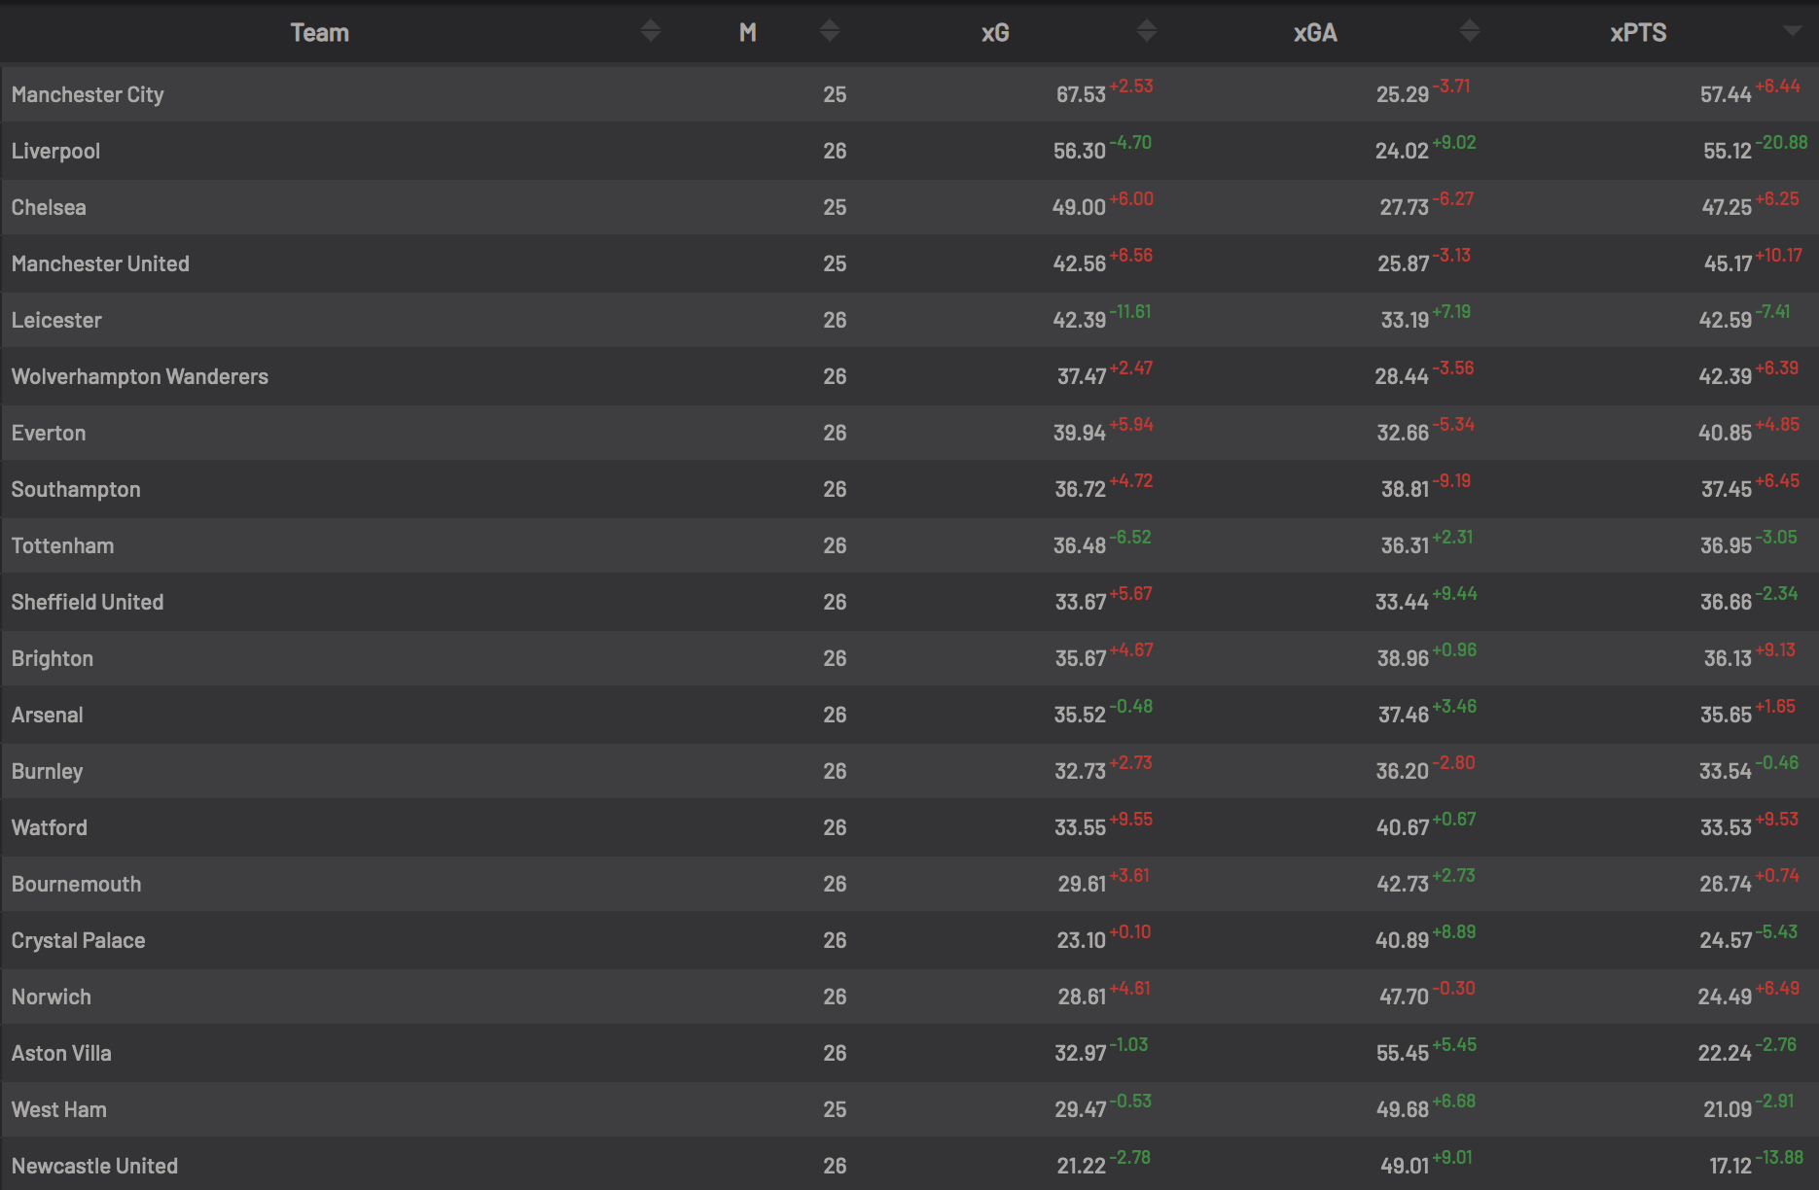This screenshot has height=1190, width=1819.
Task: Click Chelsea xGA value 27.73
Action: tap(1405, 207)
